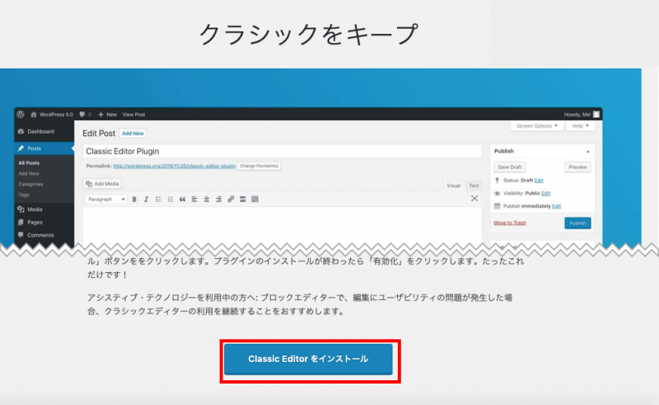Click the user avatar in admin bar

596,115
